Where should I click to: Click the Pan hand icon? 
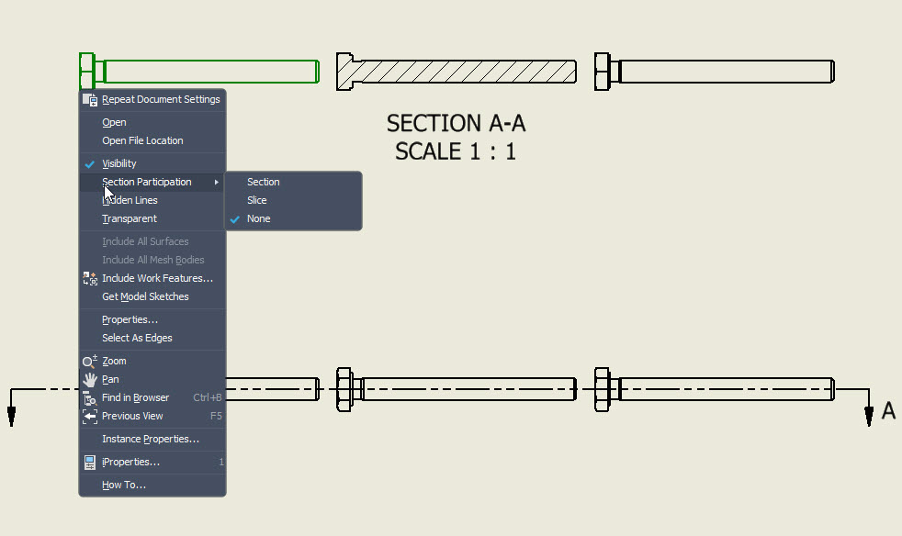pos(90,380)
